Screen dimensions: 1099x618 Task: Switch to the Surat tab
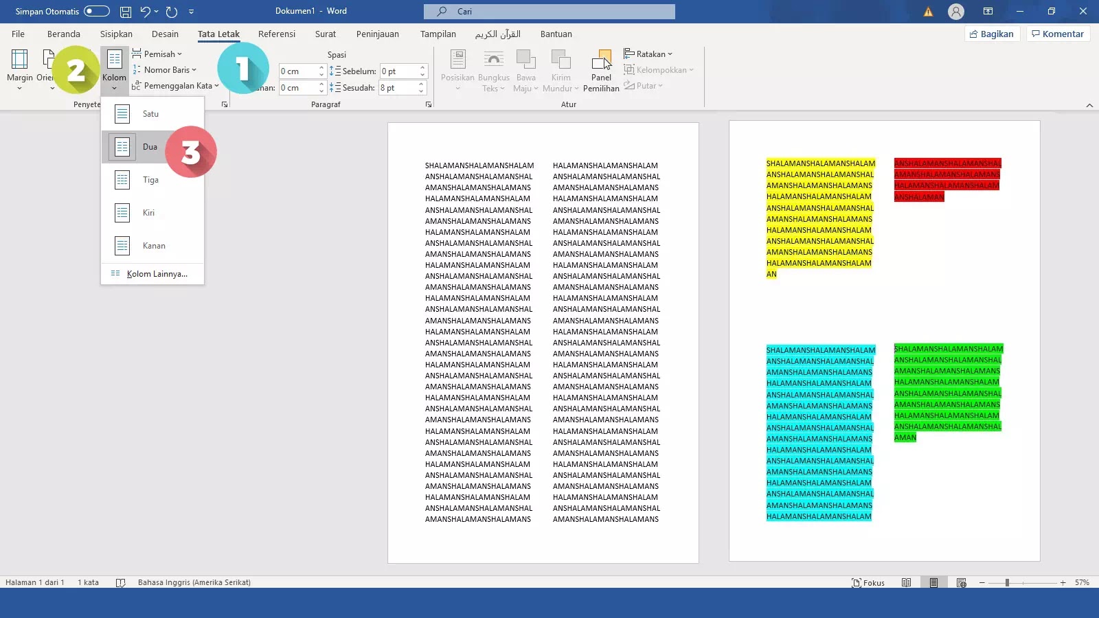[326, 34]
